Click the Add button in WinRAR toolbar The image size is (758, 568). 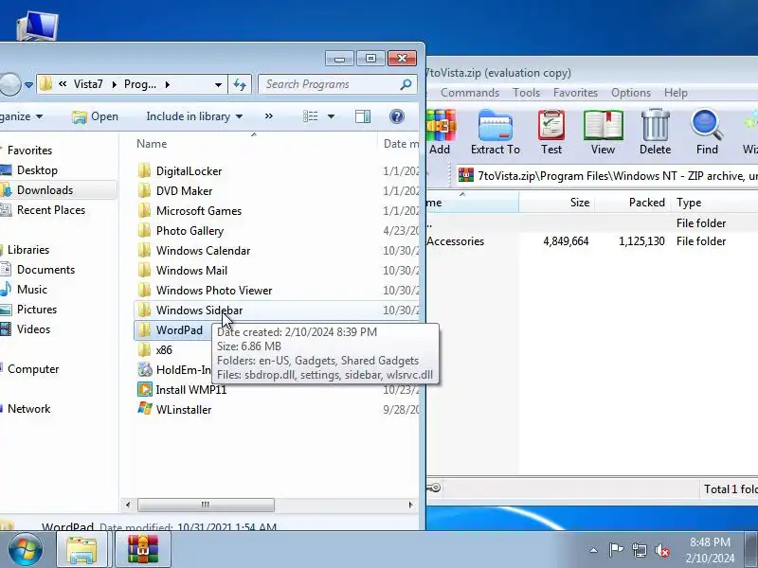point(441,133)
